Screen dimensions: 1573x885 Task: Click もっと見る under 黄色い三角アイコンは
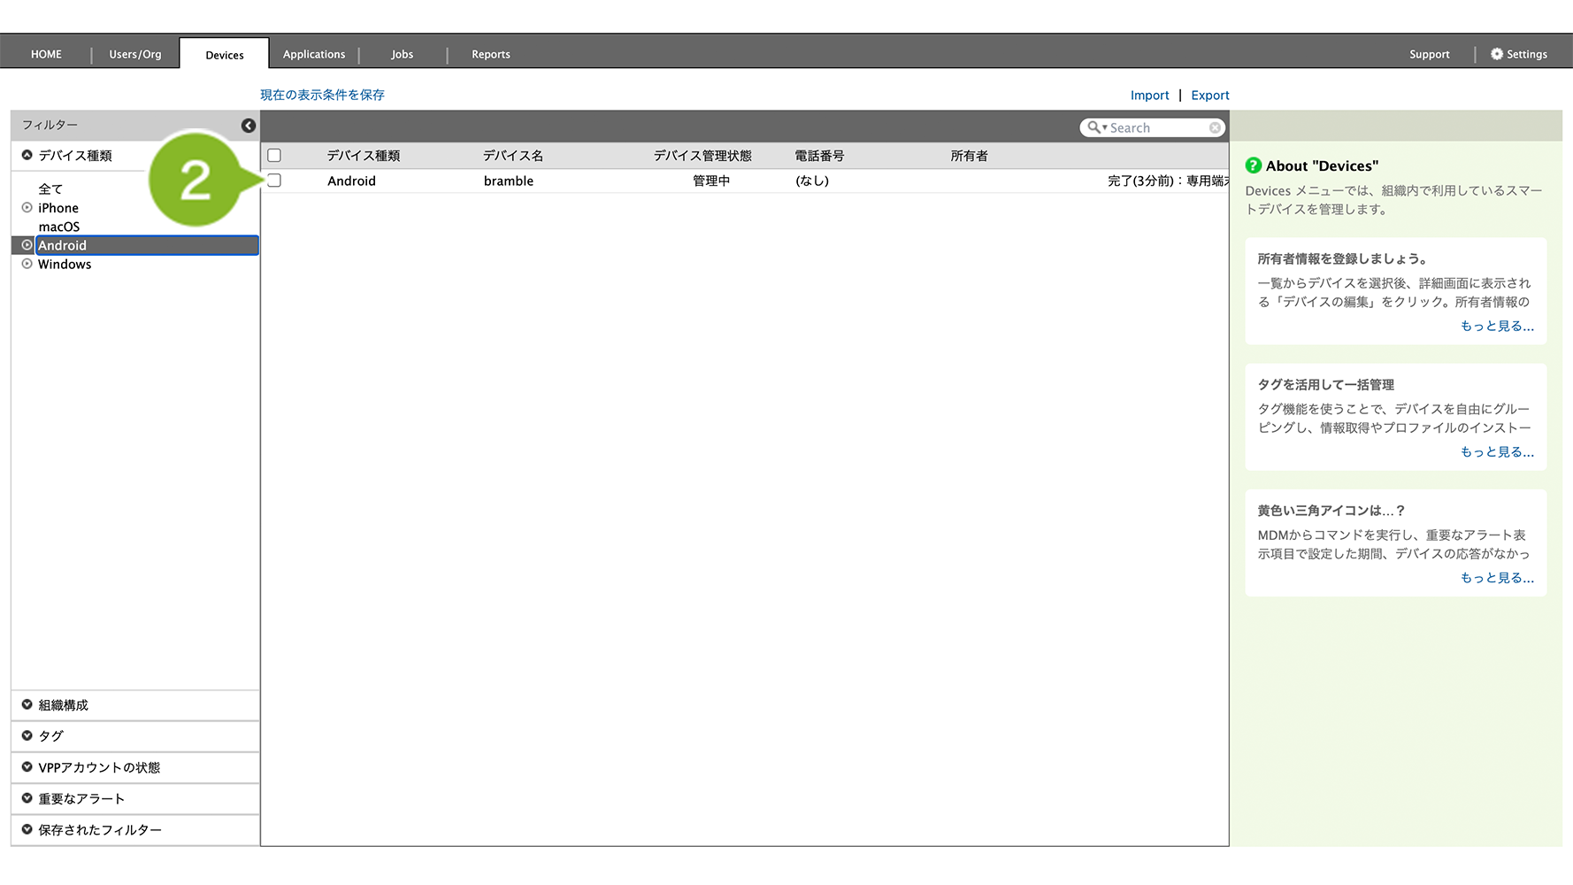coord(1497,577)
